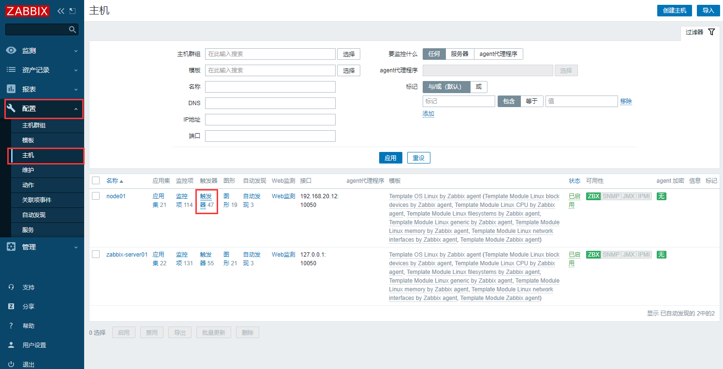The height and width of the screenshot is (369, 723).
Task: Click the search magnifier icon
Action: [73, 30]
